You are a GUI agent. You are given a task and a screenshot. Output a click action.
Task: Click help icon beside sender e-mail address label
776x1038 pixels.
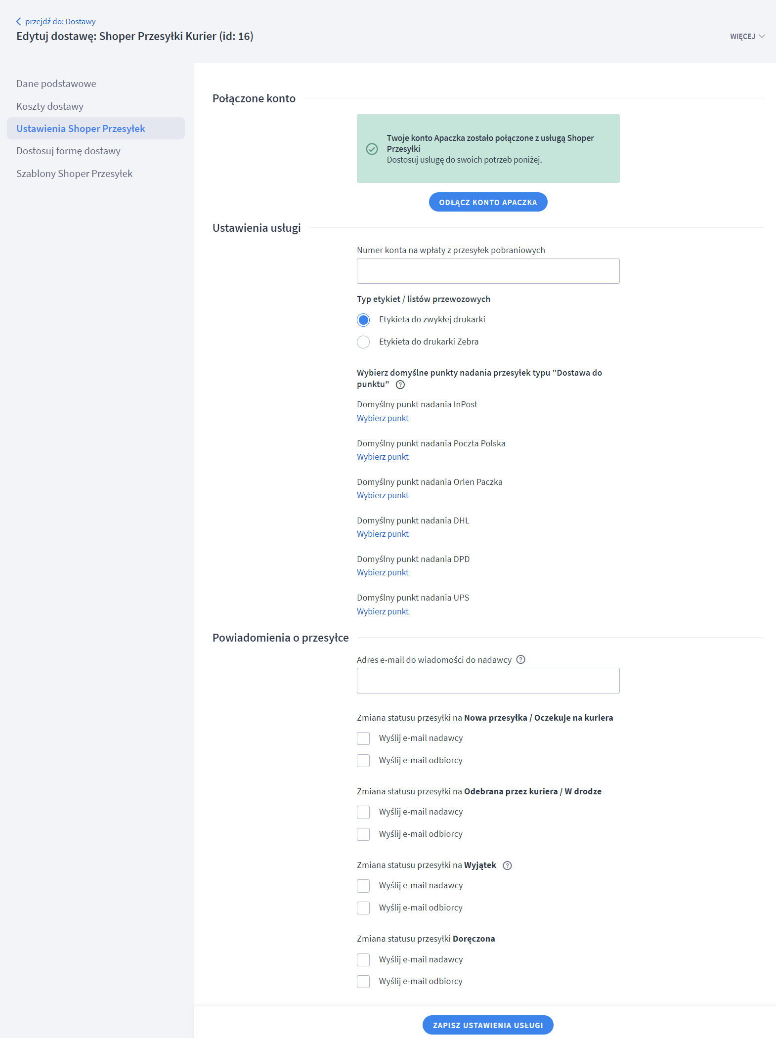tap(520, 659)
